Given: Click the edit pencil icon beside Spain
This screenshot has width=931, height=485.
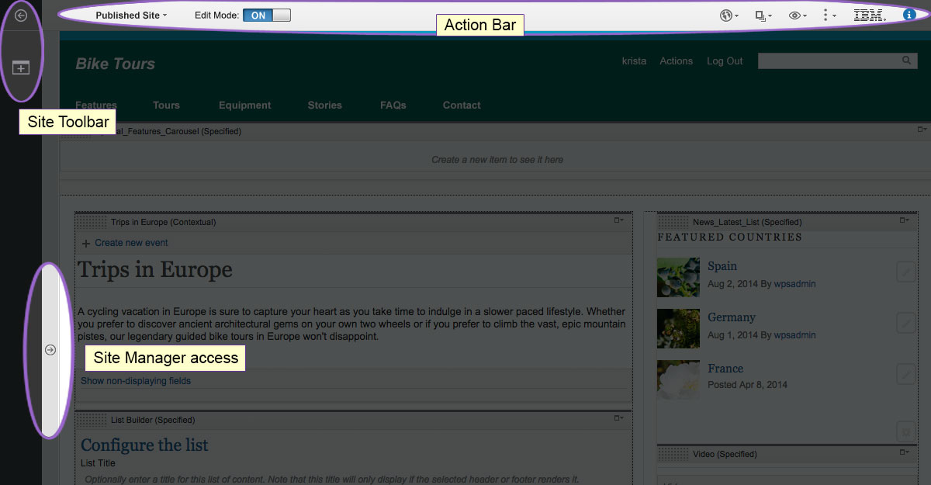Looking at the screenshot, I should click(x=905, y=272).
